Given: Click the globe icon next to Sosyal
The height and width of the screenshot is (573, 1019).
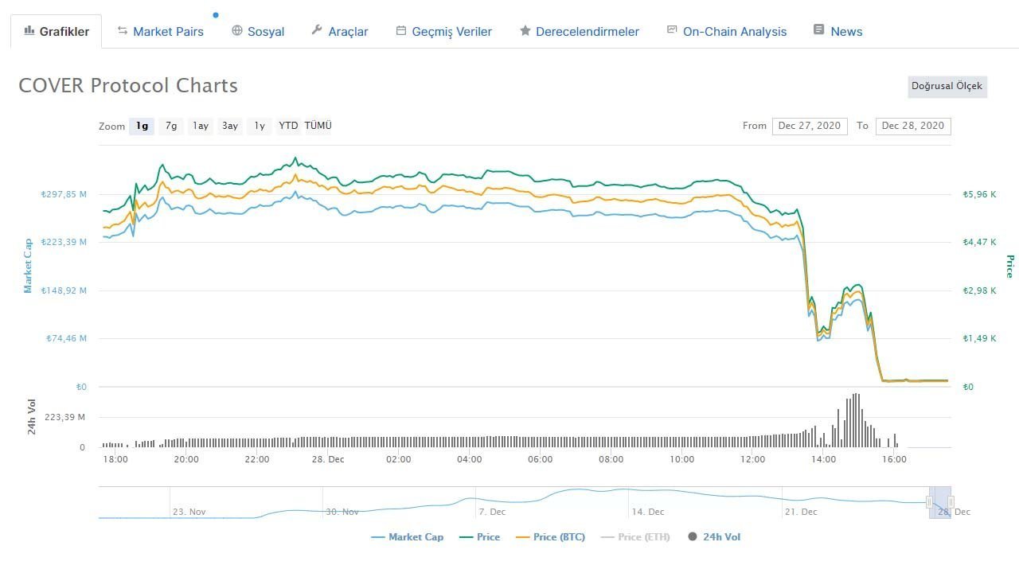Looking at the screenshot, I should (x=237, y=30).
